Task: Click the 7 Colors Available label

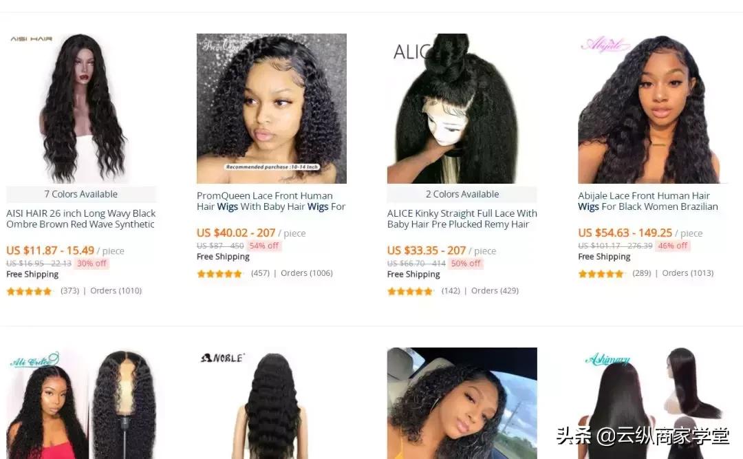Action: 81,194
